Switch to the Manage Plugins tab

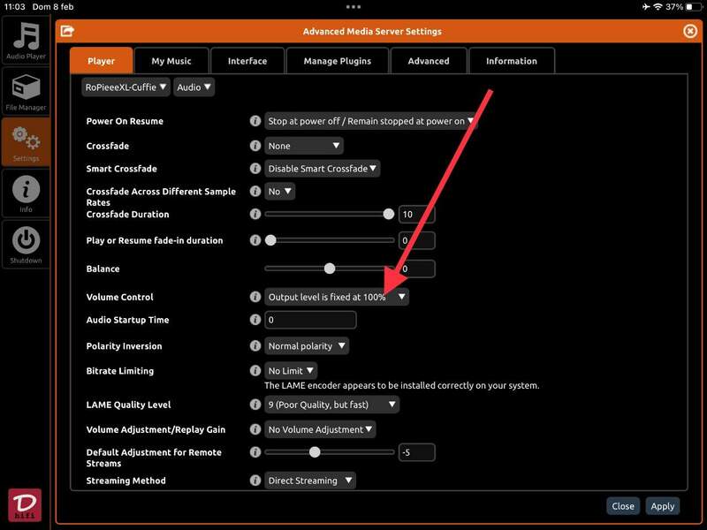tap(337, 61)
